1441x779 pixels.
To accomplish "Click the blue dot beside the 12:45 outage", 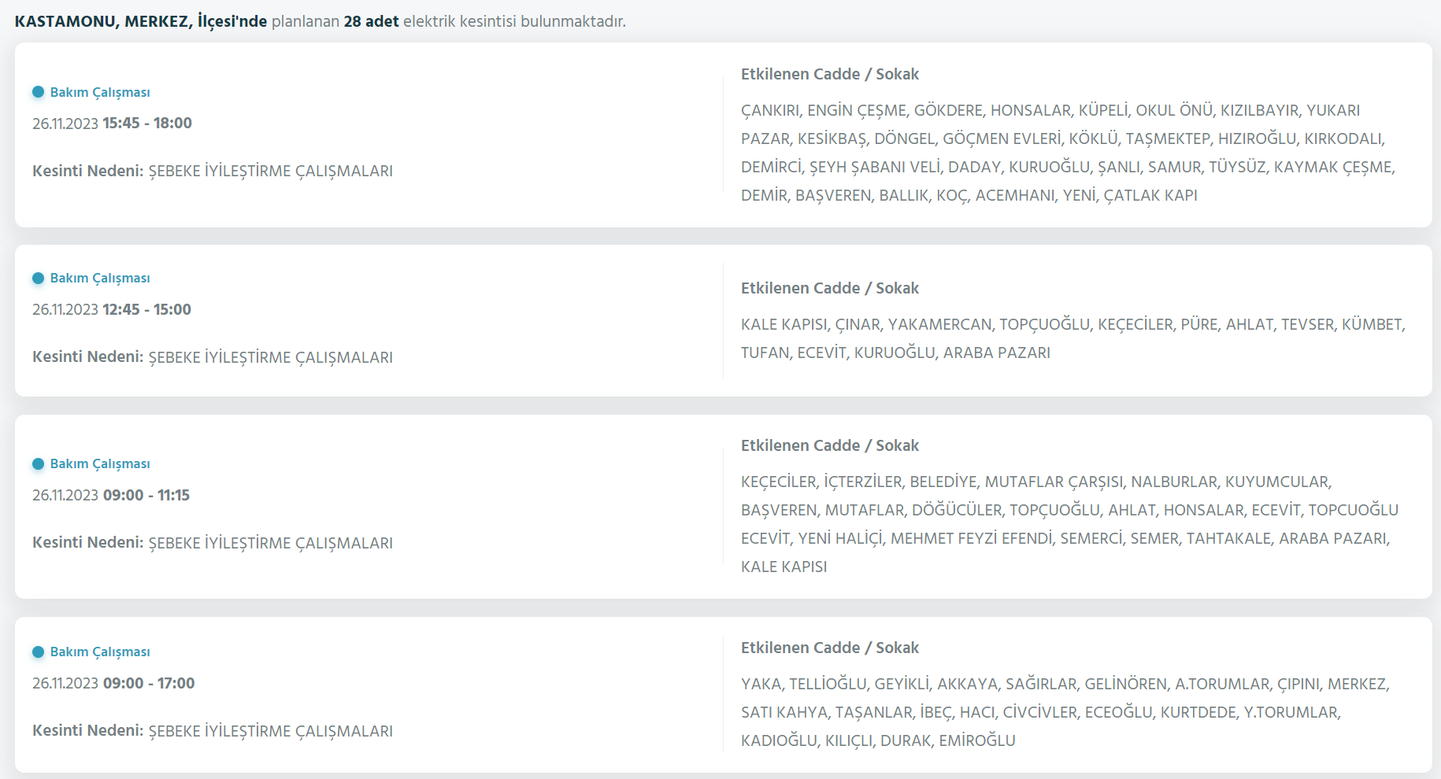I will 38,278.
